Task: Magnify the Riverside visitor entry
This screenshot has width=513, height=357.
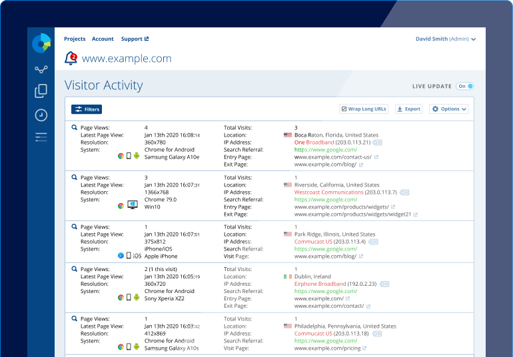Action: tap(74, 177)
